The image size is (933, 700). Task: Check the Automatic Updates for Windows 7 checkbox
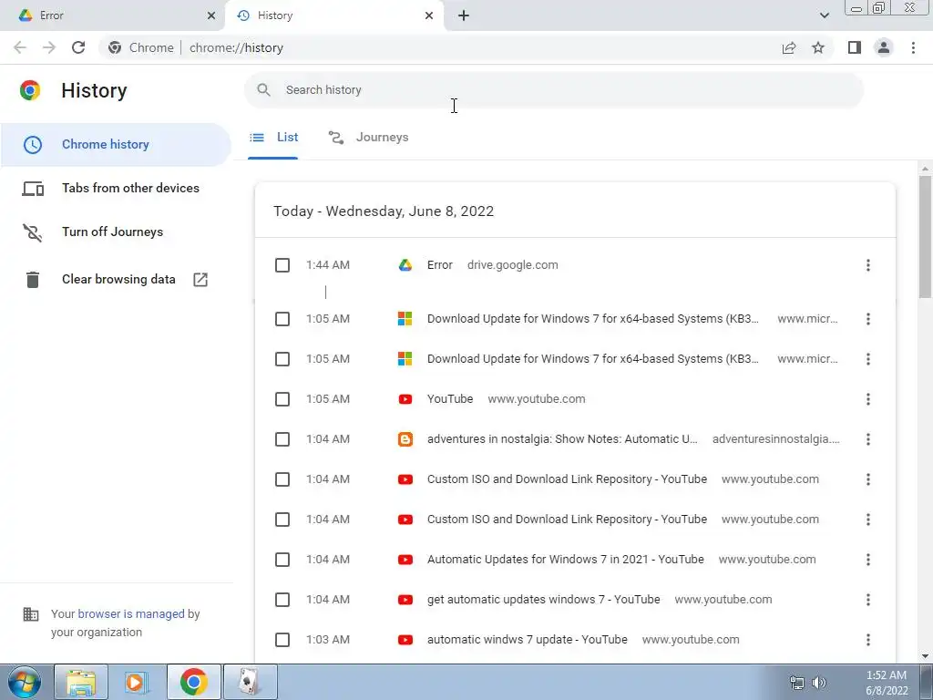point(282,560)
